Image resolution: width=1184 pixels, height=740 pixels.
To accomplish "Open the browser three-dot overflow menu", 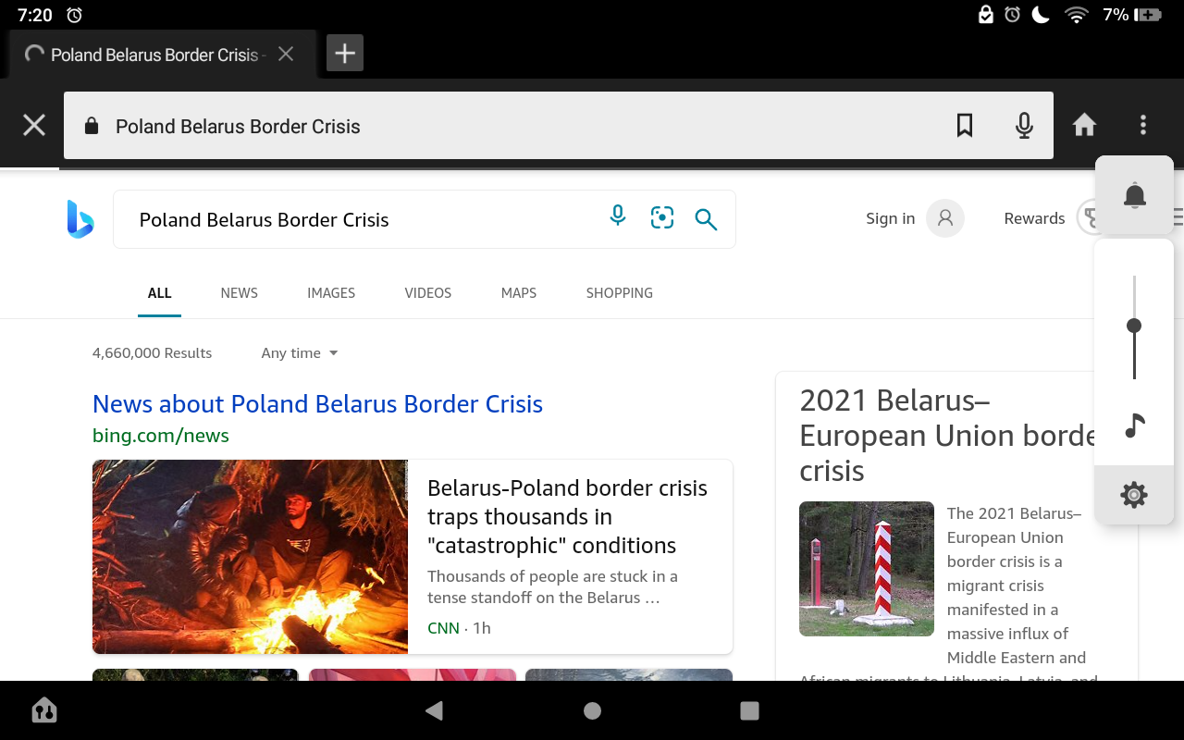I will pyautogui.click(x=1143, y=125).
